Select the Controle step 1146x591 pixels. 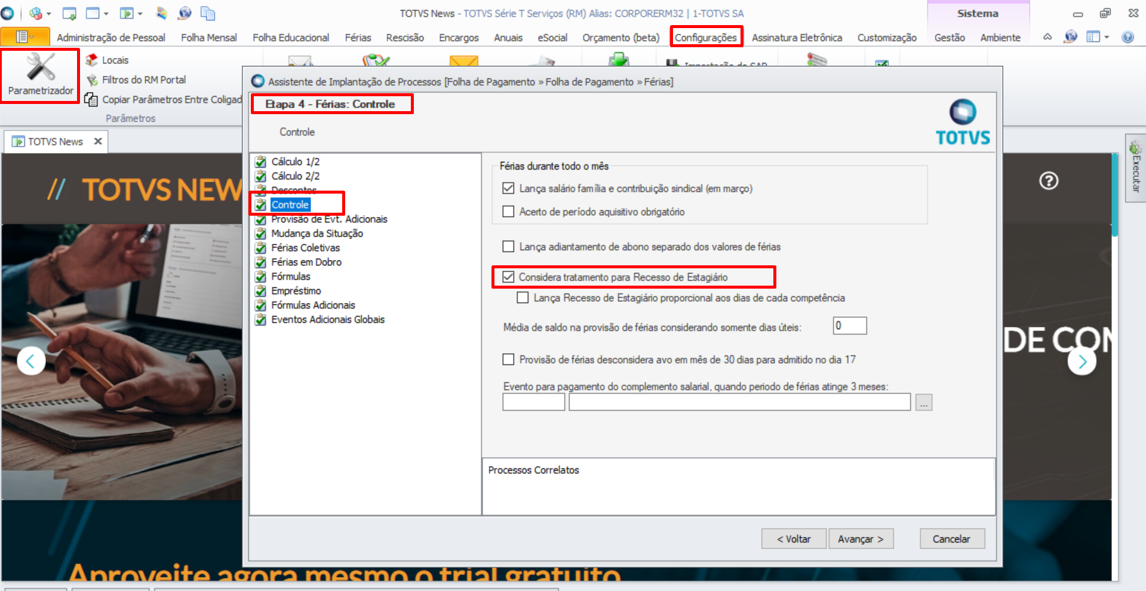point(290,204)
